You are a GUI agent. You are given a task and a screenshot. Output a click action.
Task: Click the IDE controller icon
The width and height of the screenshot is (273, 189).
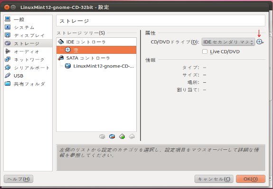pyautogui.click(x=61, y=42)
